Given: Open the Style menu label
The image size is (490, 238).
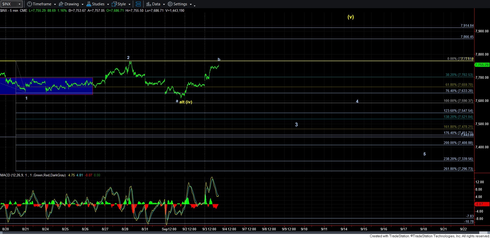Looking at the screenshot, I should pos(122,4).
